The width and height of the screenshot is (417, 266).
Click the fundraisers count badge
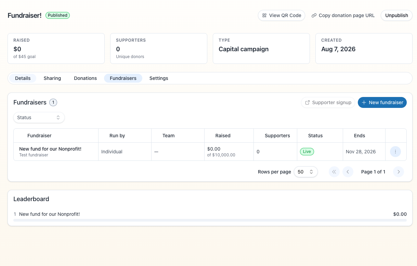pyautogui.click(x=53, y=102)
